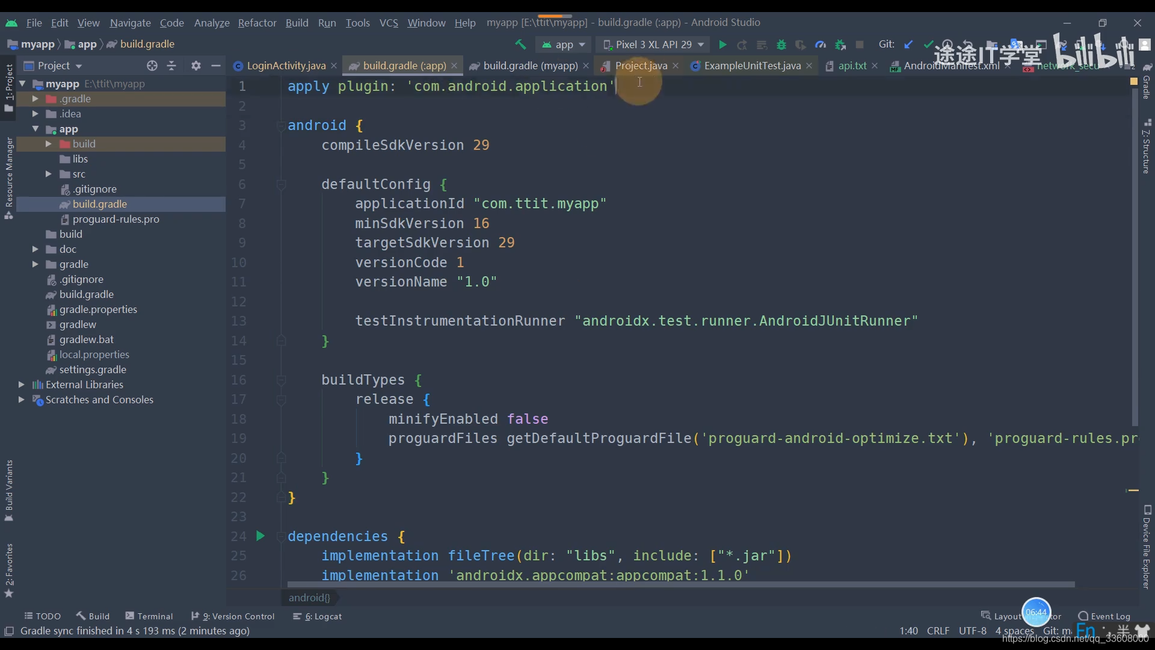Viewport: 1155px width, 650px height.
Task: Click the tool window quick access icon in status bar
Action: click(9, 631)
